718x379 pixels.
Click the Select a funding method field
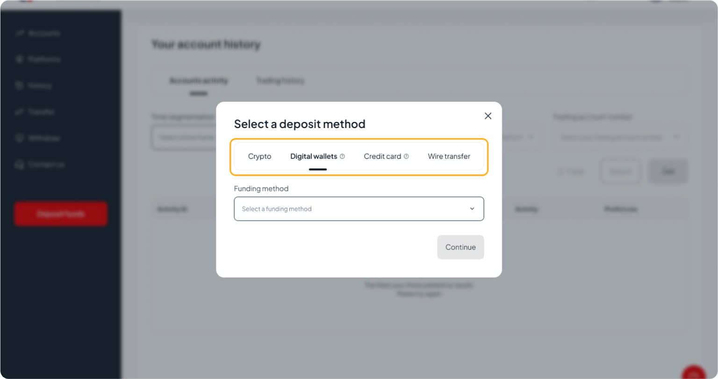(x=327, y=208)
